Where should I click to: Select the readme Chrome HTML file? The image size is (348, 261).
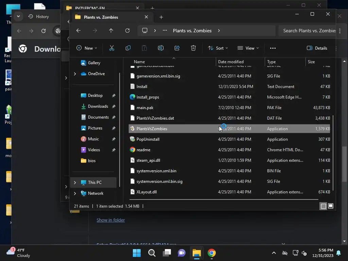[x=229, y=150]
